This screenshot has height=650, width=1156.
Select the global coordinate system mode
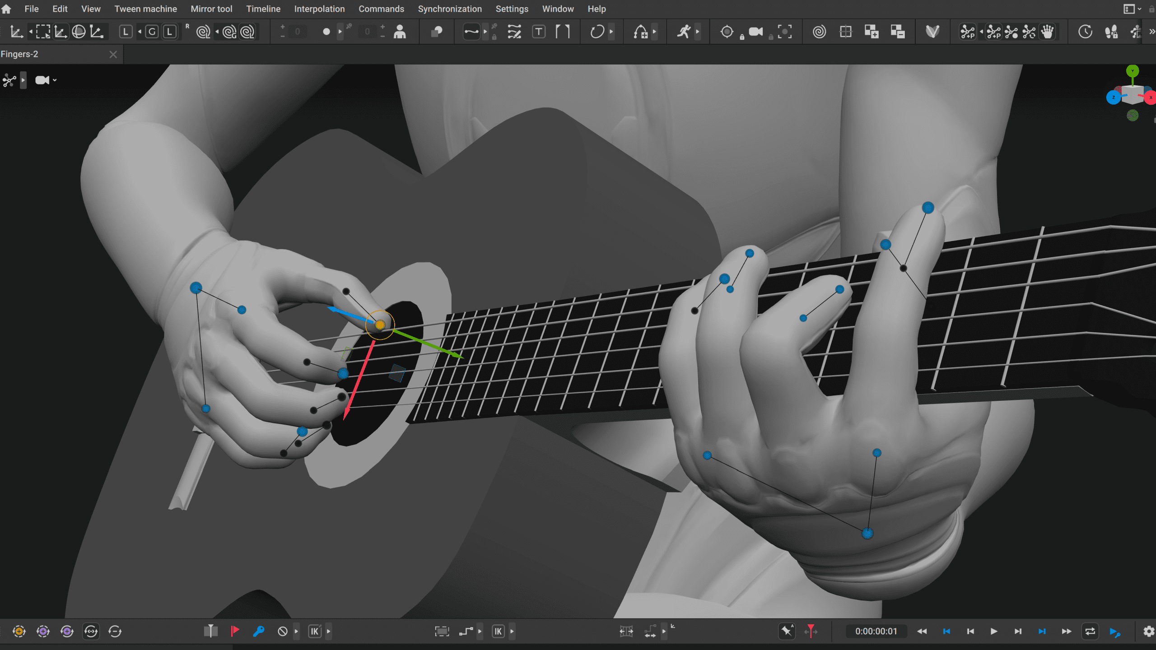click(152, 32)
